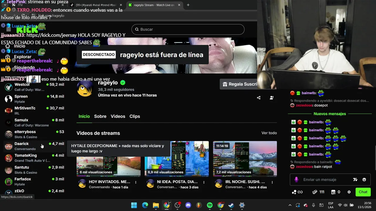Screen dimensions: 376x211
Task: Click the volume icon in system tray
Action: 345,205
